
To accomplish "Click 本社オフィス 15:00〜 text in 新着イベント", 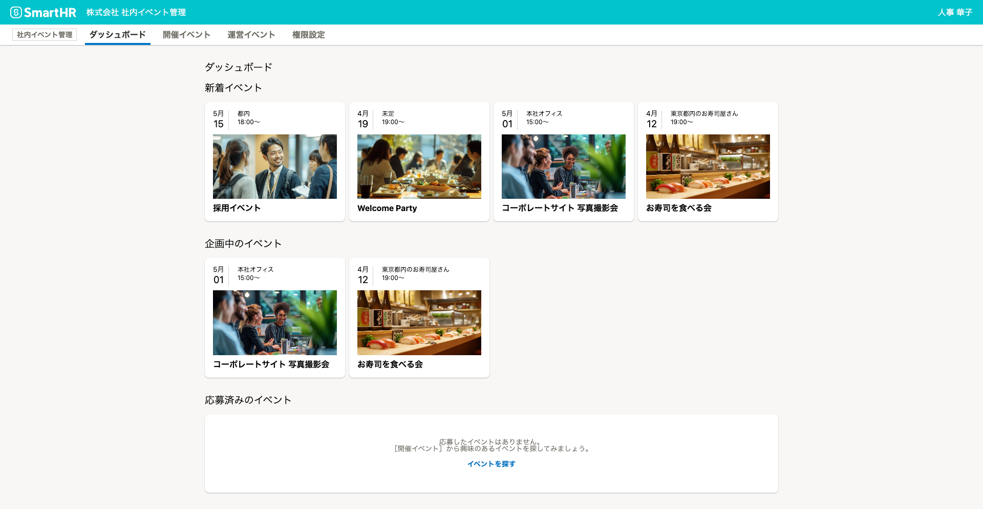I will point(544,118).
